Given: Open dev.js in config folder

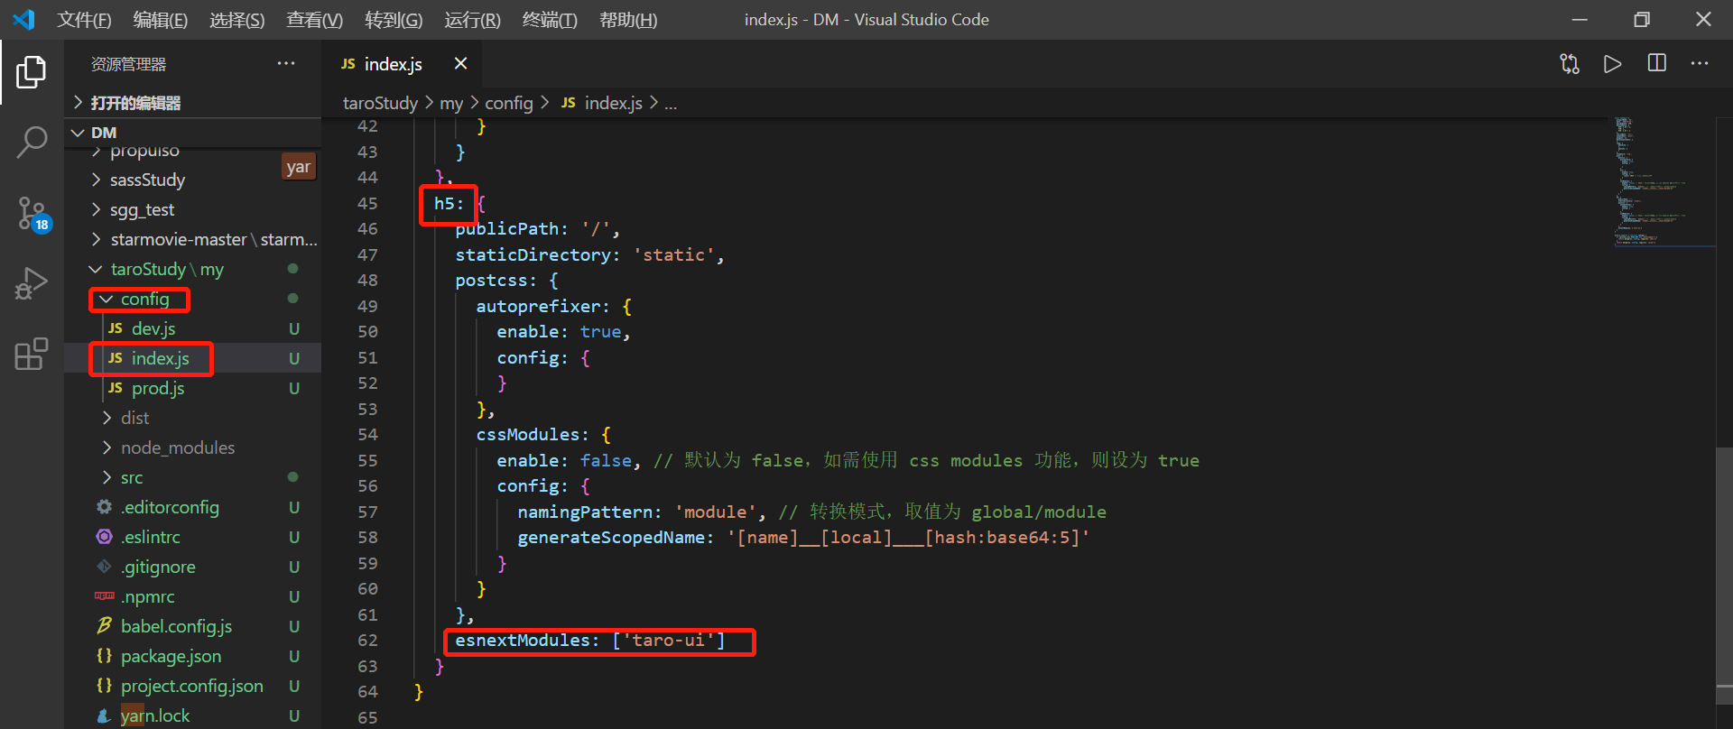Looking at the screenshot, I should (x=192, y=328).
